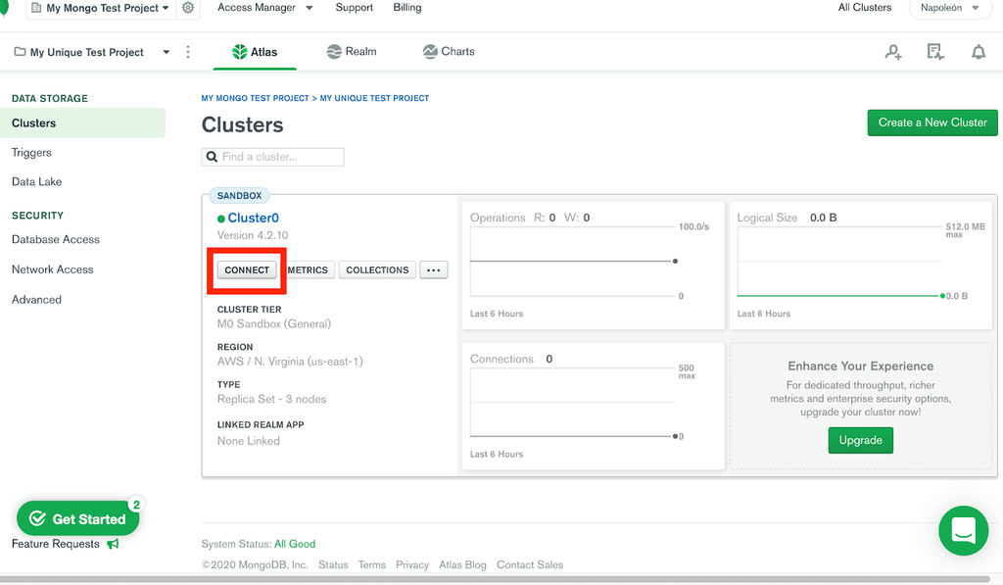
Task: Click the cluster search magnifier icon
Action: [x=212, y=157]
